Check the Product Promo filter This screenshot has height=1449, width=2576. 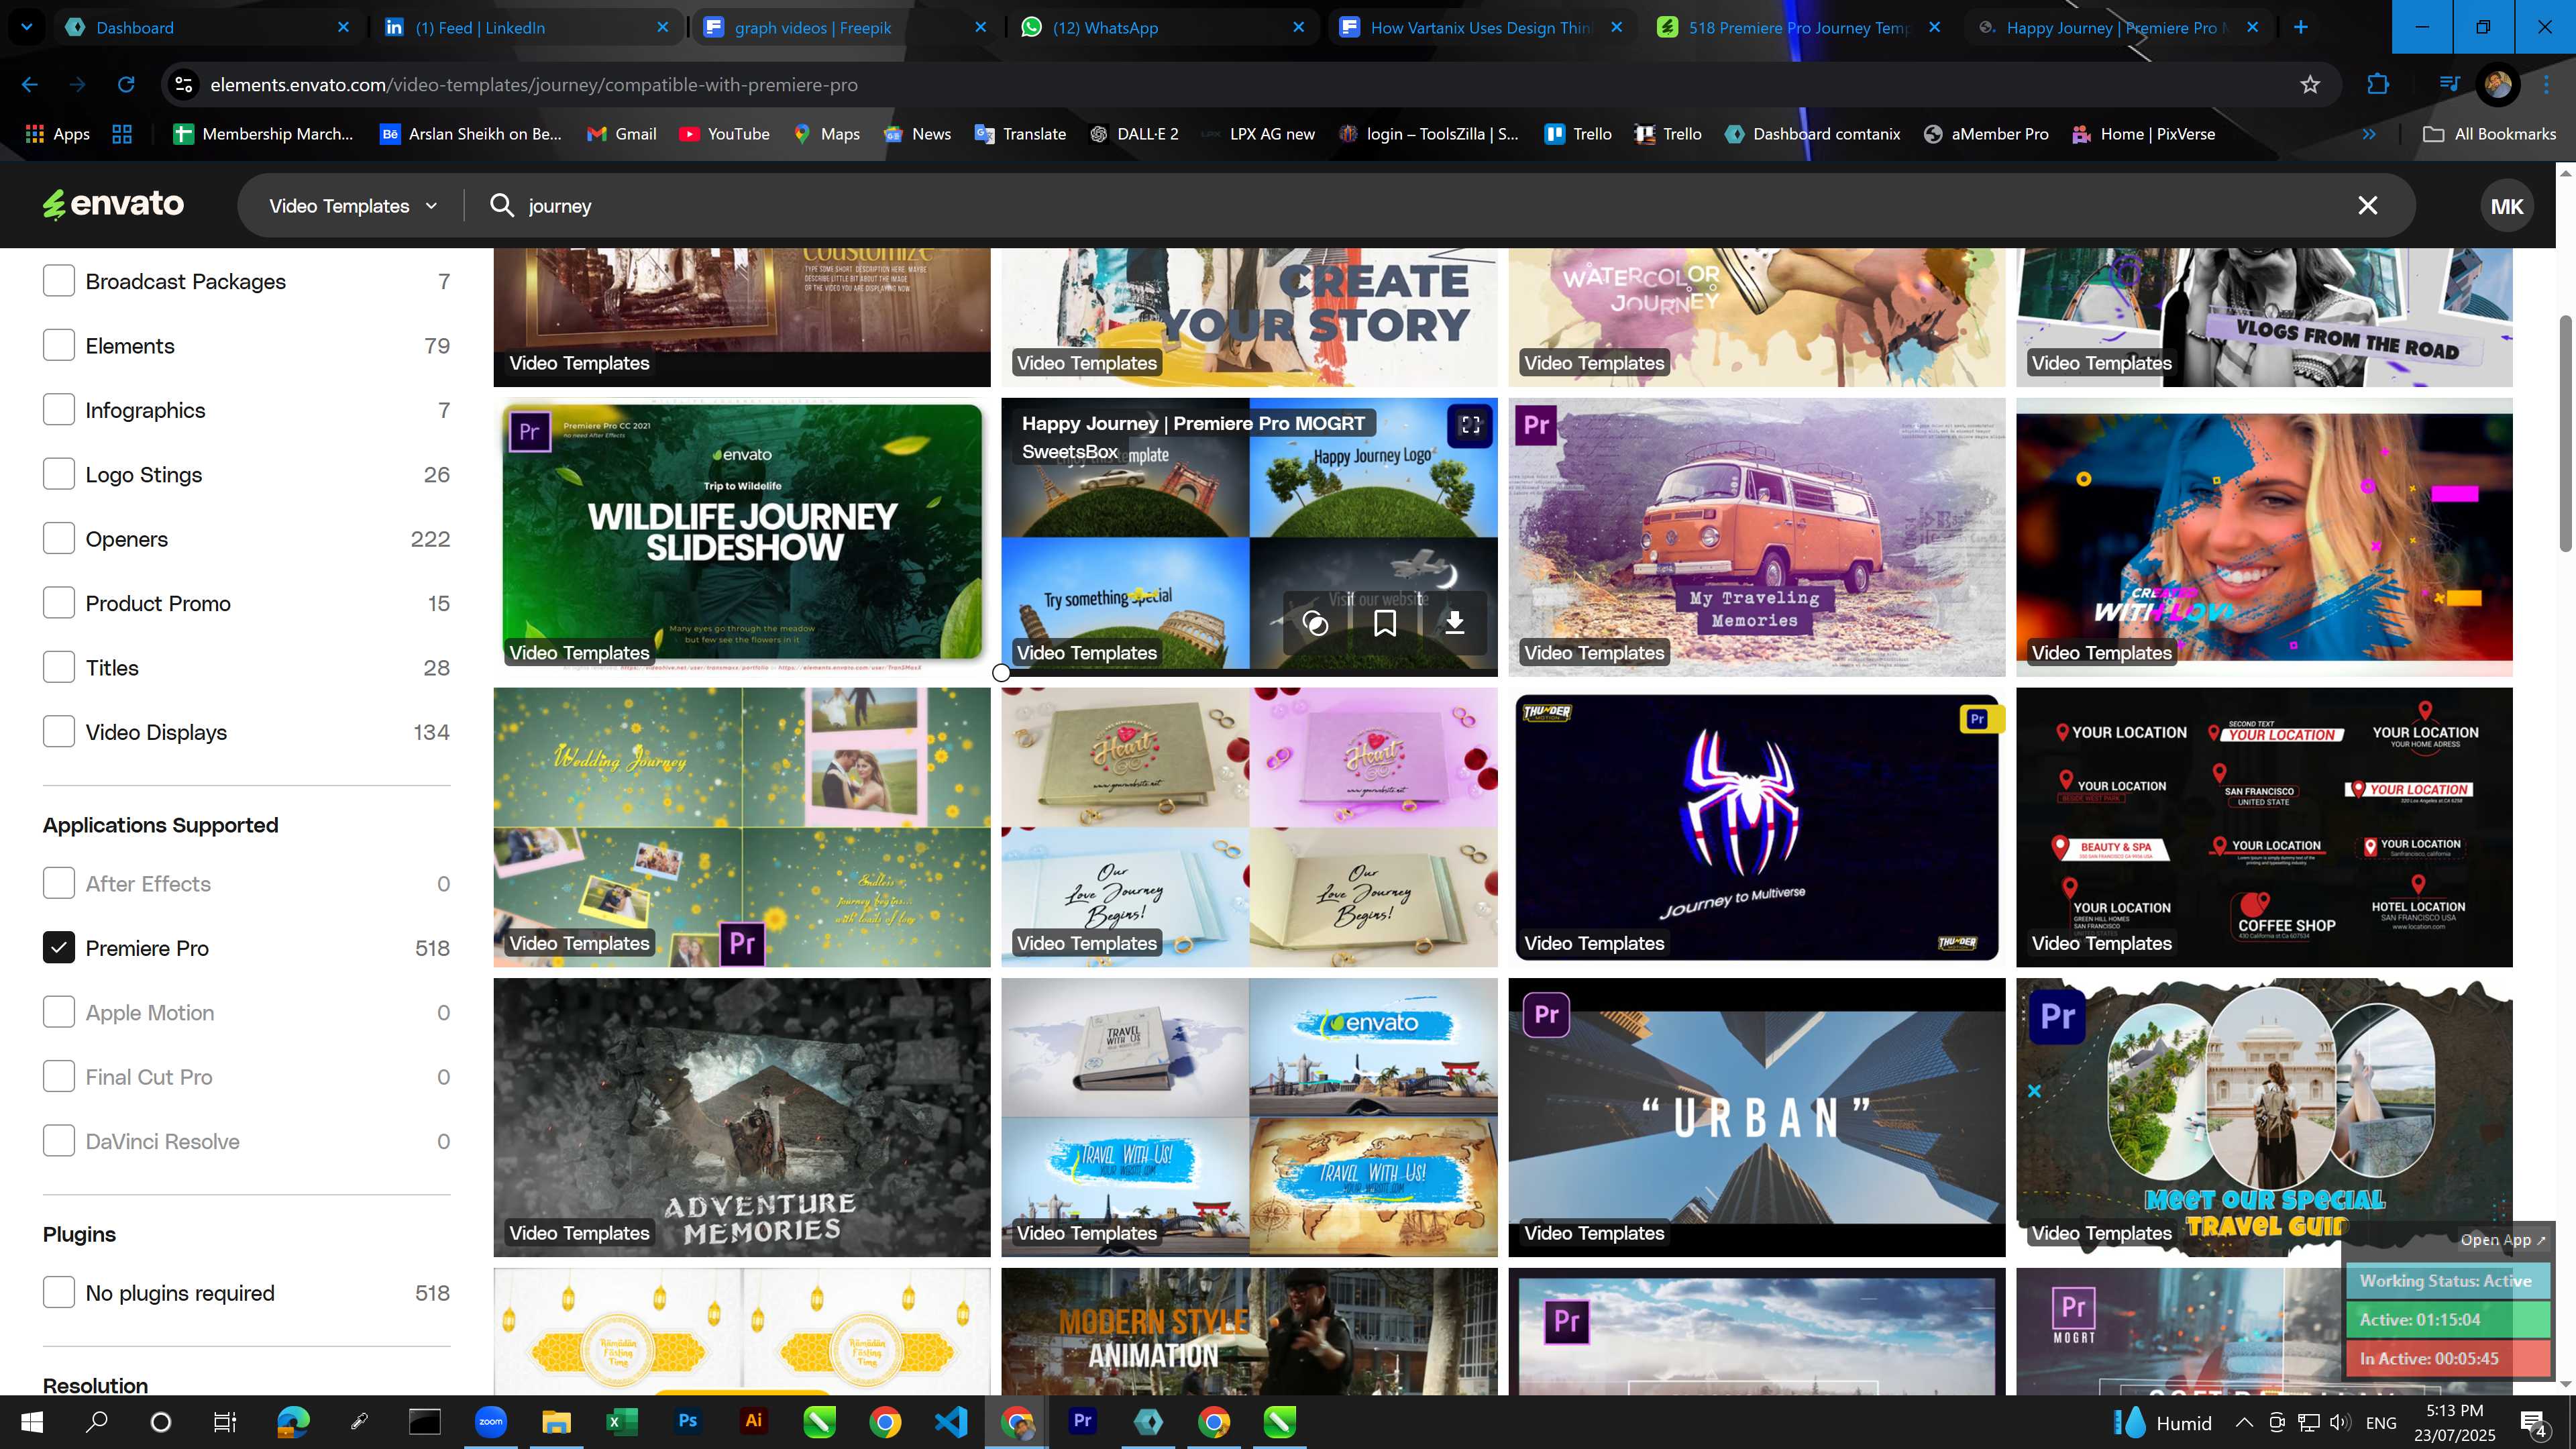pos(59,603)
